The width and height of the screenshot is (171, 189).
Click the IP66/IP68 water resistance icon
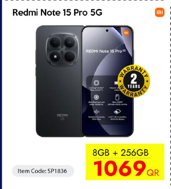point(97,97)
